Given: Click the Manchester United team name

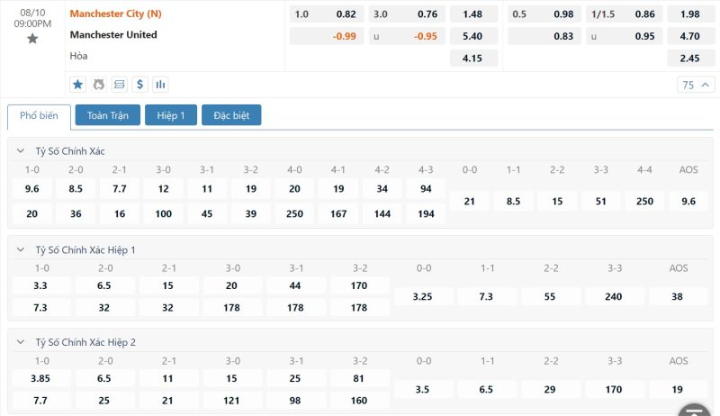Looking at the screenshot, I should tap(113, 35).
